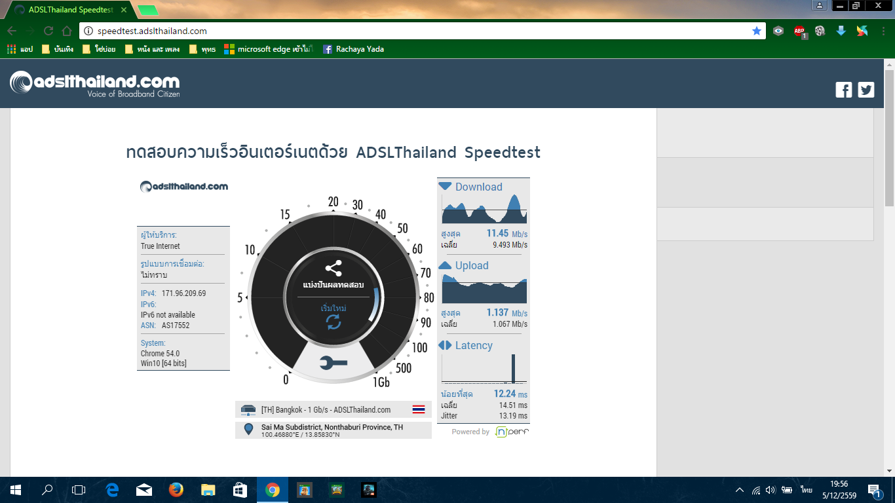Viewport: 895px width, 503px height.
Task: Switch to the ADSLThailand Speedtest tab
Action: [69, 10]
